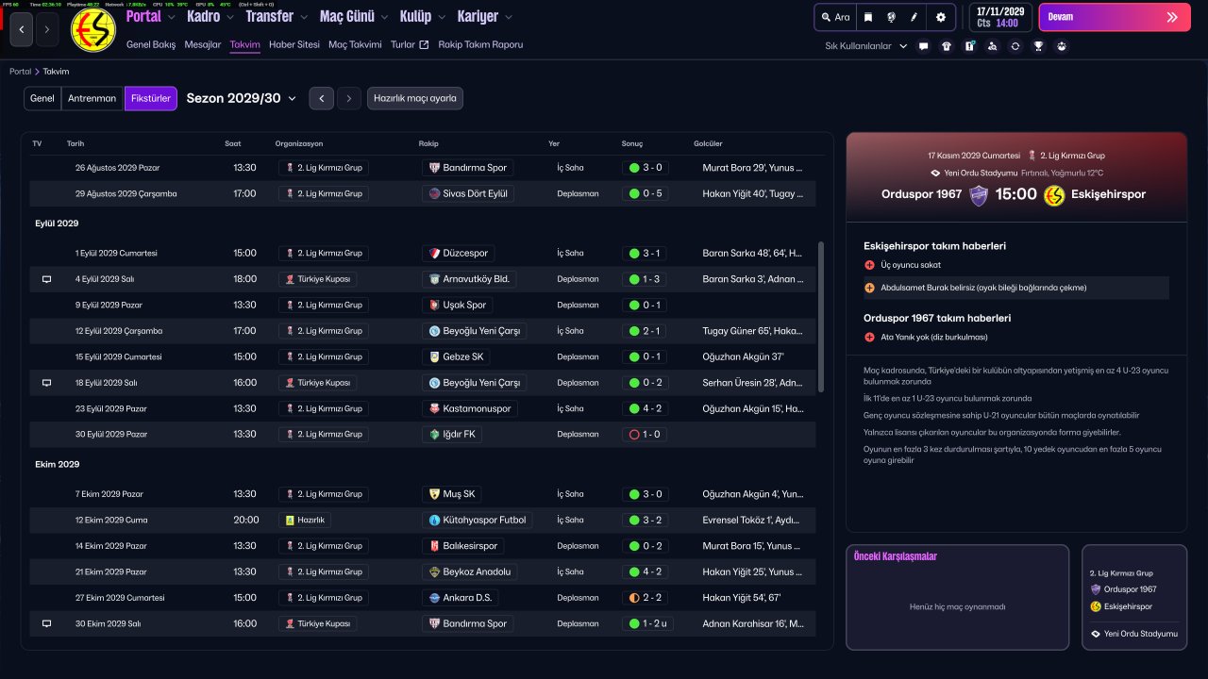Go back with the navigation back arrow

tap(22, 29)
